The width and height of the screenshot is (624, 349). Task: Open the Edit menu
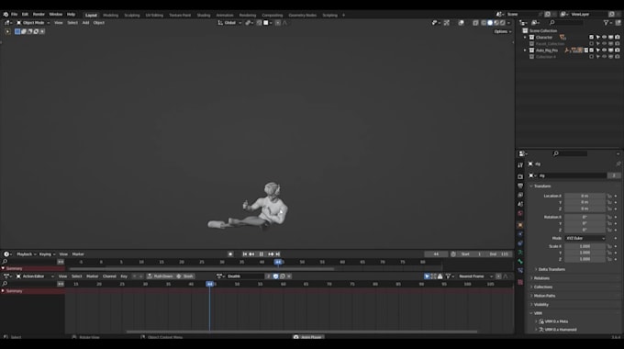(x=25, y=15)
